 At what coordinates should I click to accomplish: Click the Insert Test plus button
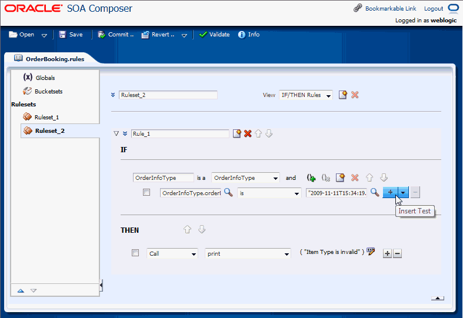(x=390, y=192)
